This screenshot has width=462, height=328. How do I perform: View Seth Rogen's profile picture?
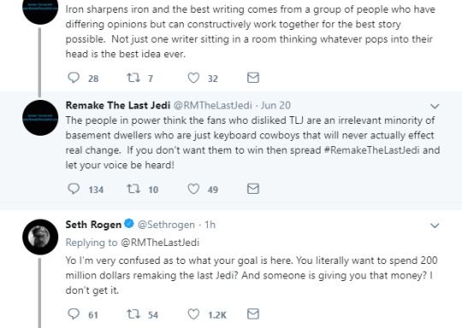click(x=40, y=237)
